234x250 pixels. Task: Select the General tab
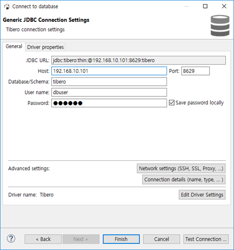(x=14, y=46)
